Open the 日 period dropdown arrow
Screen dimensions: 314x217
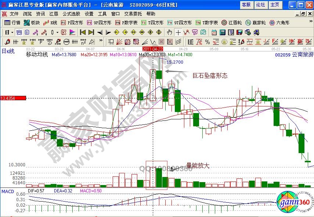coord(12,32)
